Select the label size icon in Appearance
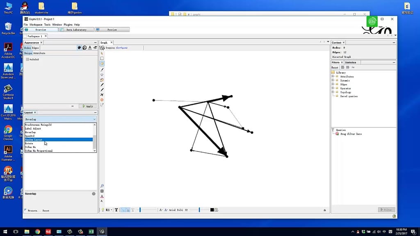Viewport: 420px width, 236px height. 95,48
